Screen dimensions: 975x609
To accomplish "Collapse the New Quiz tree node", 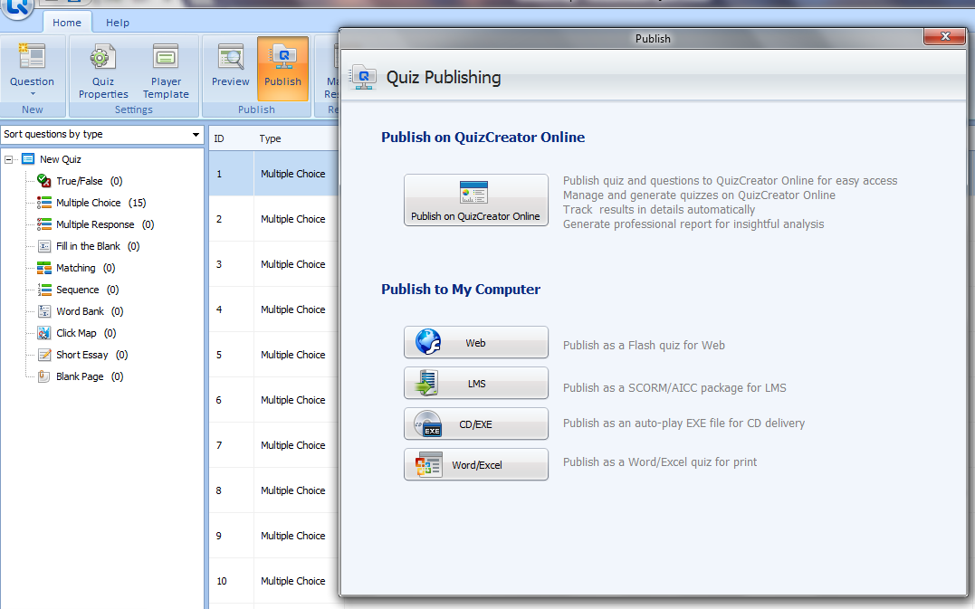I will tap(9, 159).
